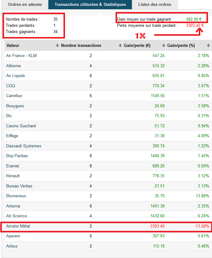The height and width of the screenshot is (258, 212).
Task: Select the 1432.60 Ab Science gain cell
Action: click(157, 216)
